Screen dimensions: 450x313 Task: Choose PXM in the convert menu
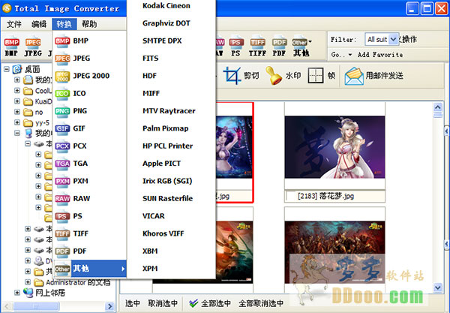[x=89, y=181]
